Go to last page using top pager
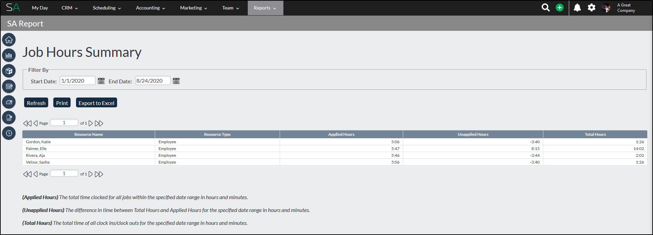The width and height of the screenshot is (653, 235). point(99,123)
